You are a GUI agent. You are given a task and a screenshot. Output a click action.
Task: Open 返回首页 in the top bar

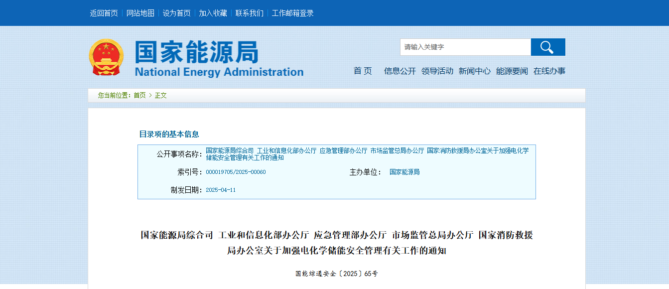[104, 13]
